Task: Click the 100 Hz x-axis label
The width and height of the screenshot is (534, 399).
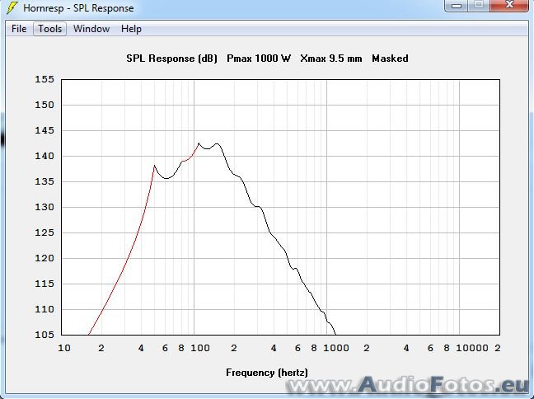Action: pyautogui.click(x=200, y=348)
